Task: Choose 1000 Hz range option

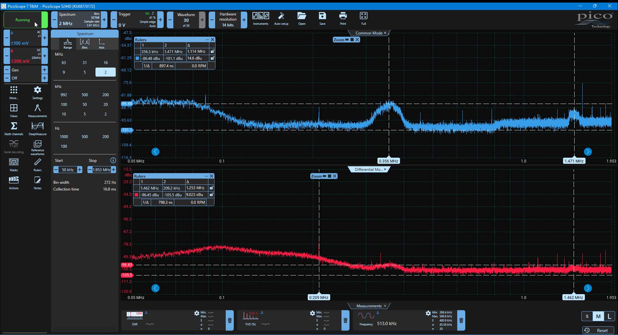Action: 64,137
